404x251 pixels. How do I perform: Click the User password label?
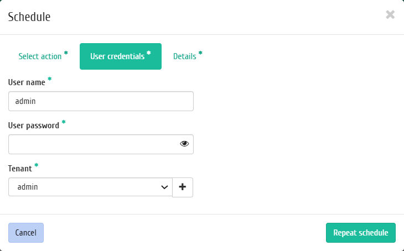(34, 125)
